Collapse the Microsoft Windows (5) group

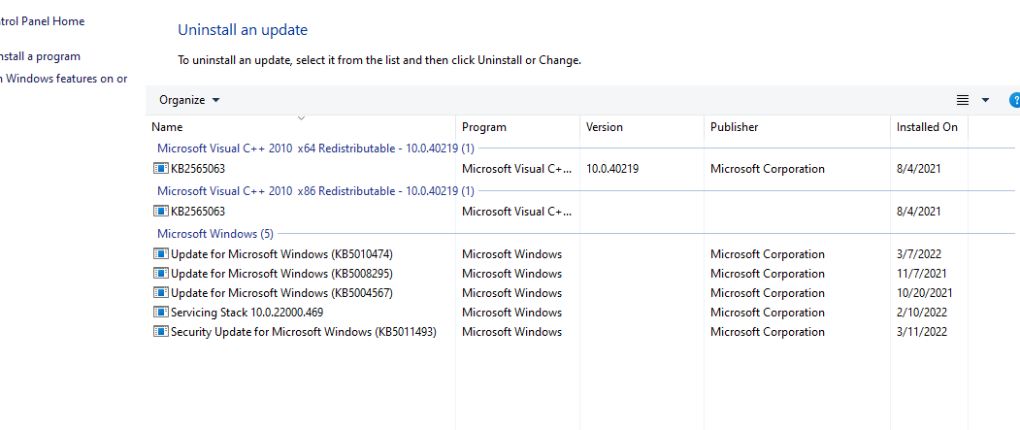[x=215, y=234]
